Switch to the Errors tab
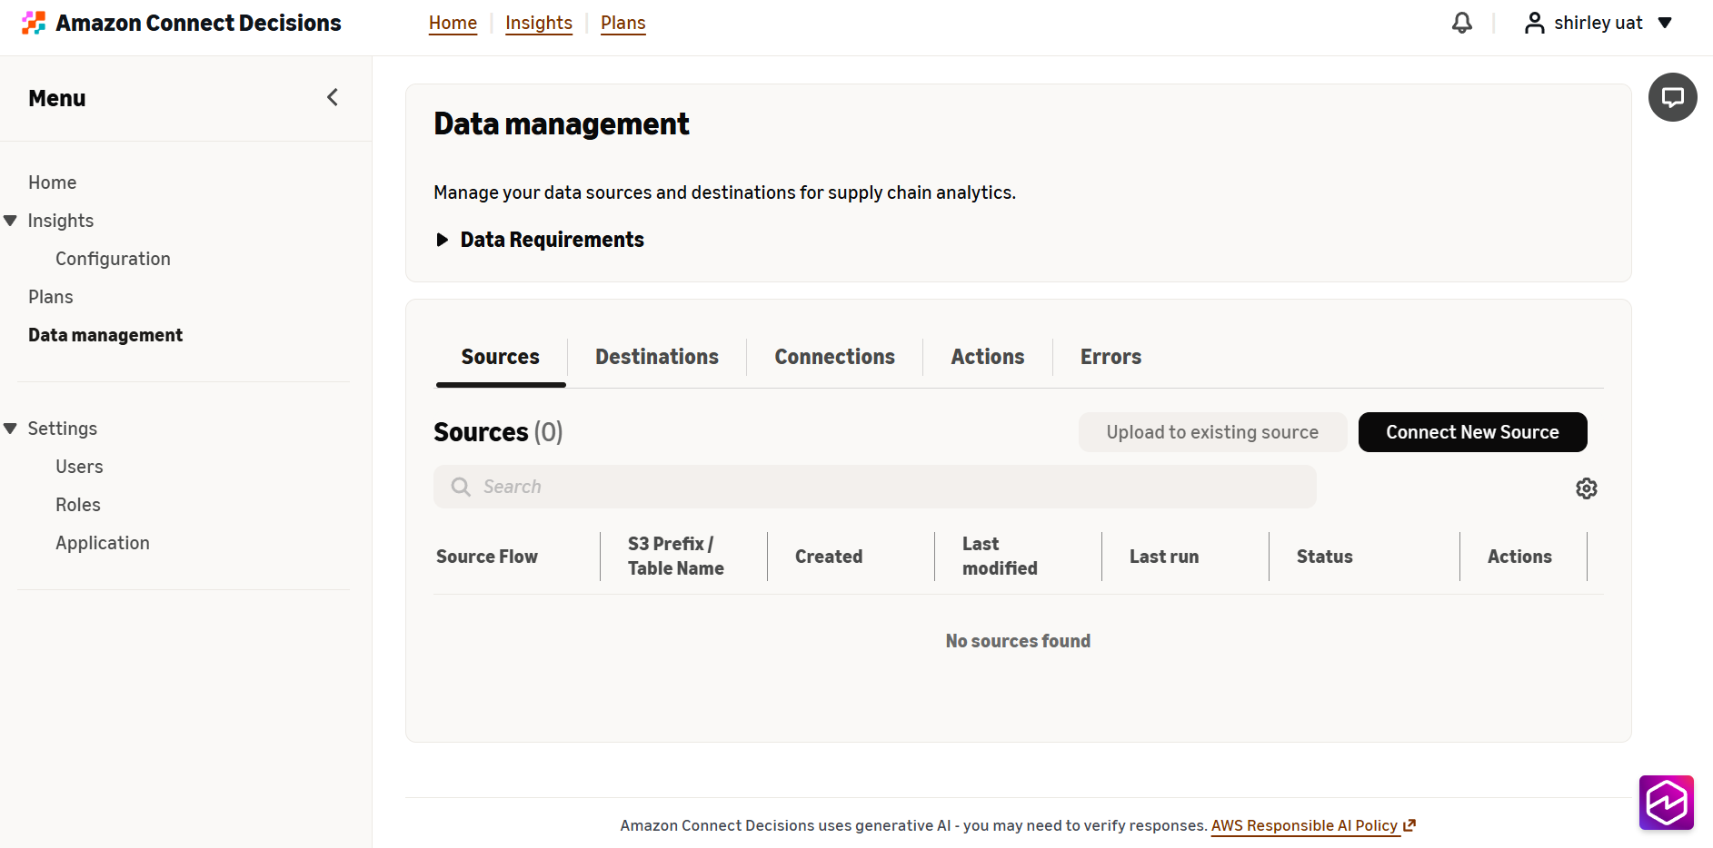Screen dimensions: 1713x848 [x=1110, y=357]
